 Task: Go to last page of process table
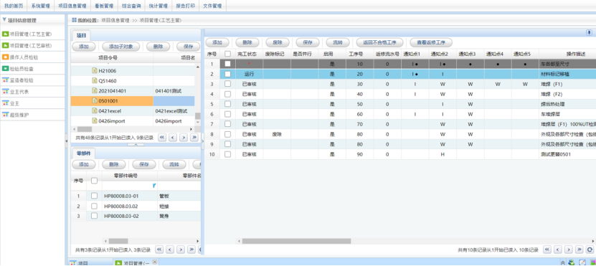tap(579, 250)
